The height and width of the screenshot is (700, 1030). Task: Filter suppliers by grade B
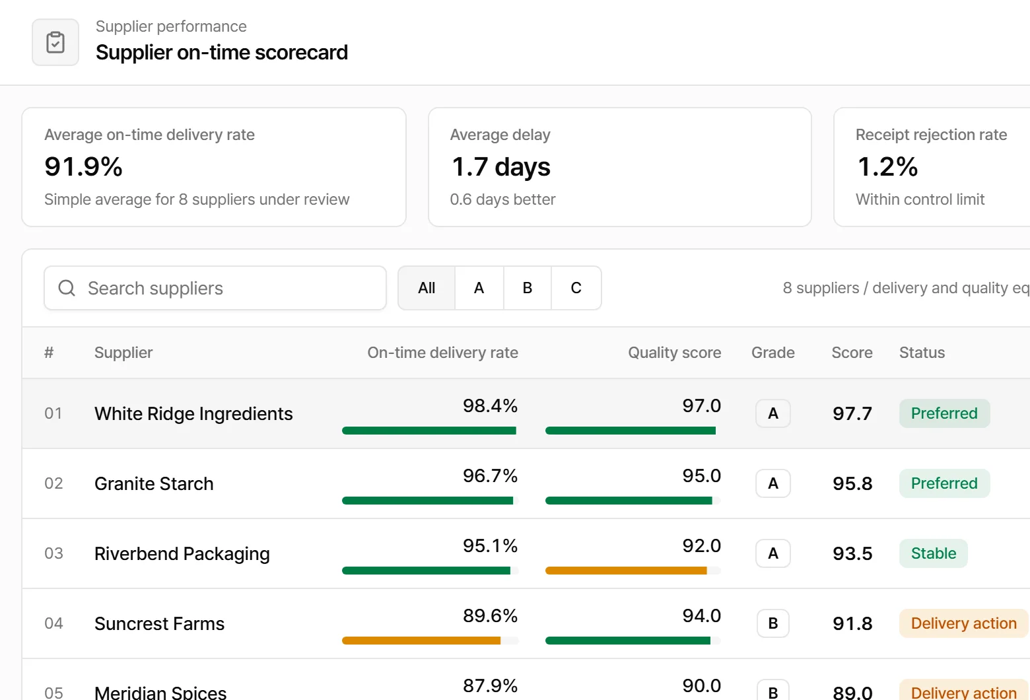coord(528,288)
